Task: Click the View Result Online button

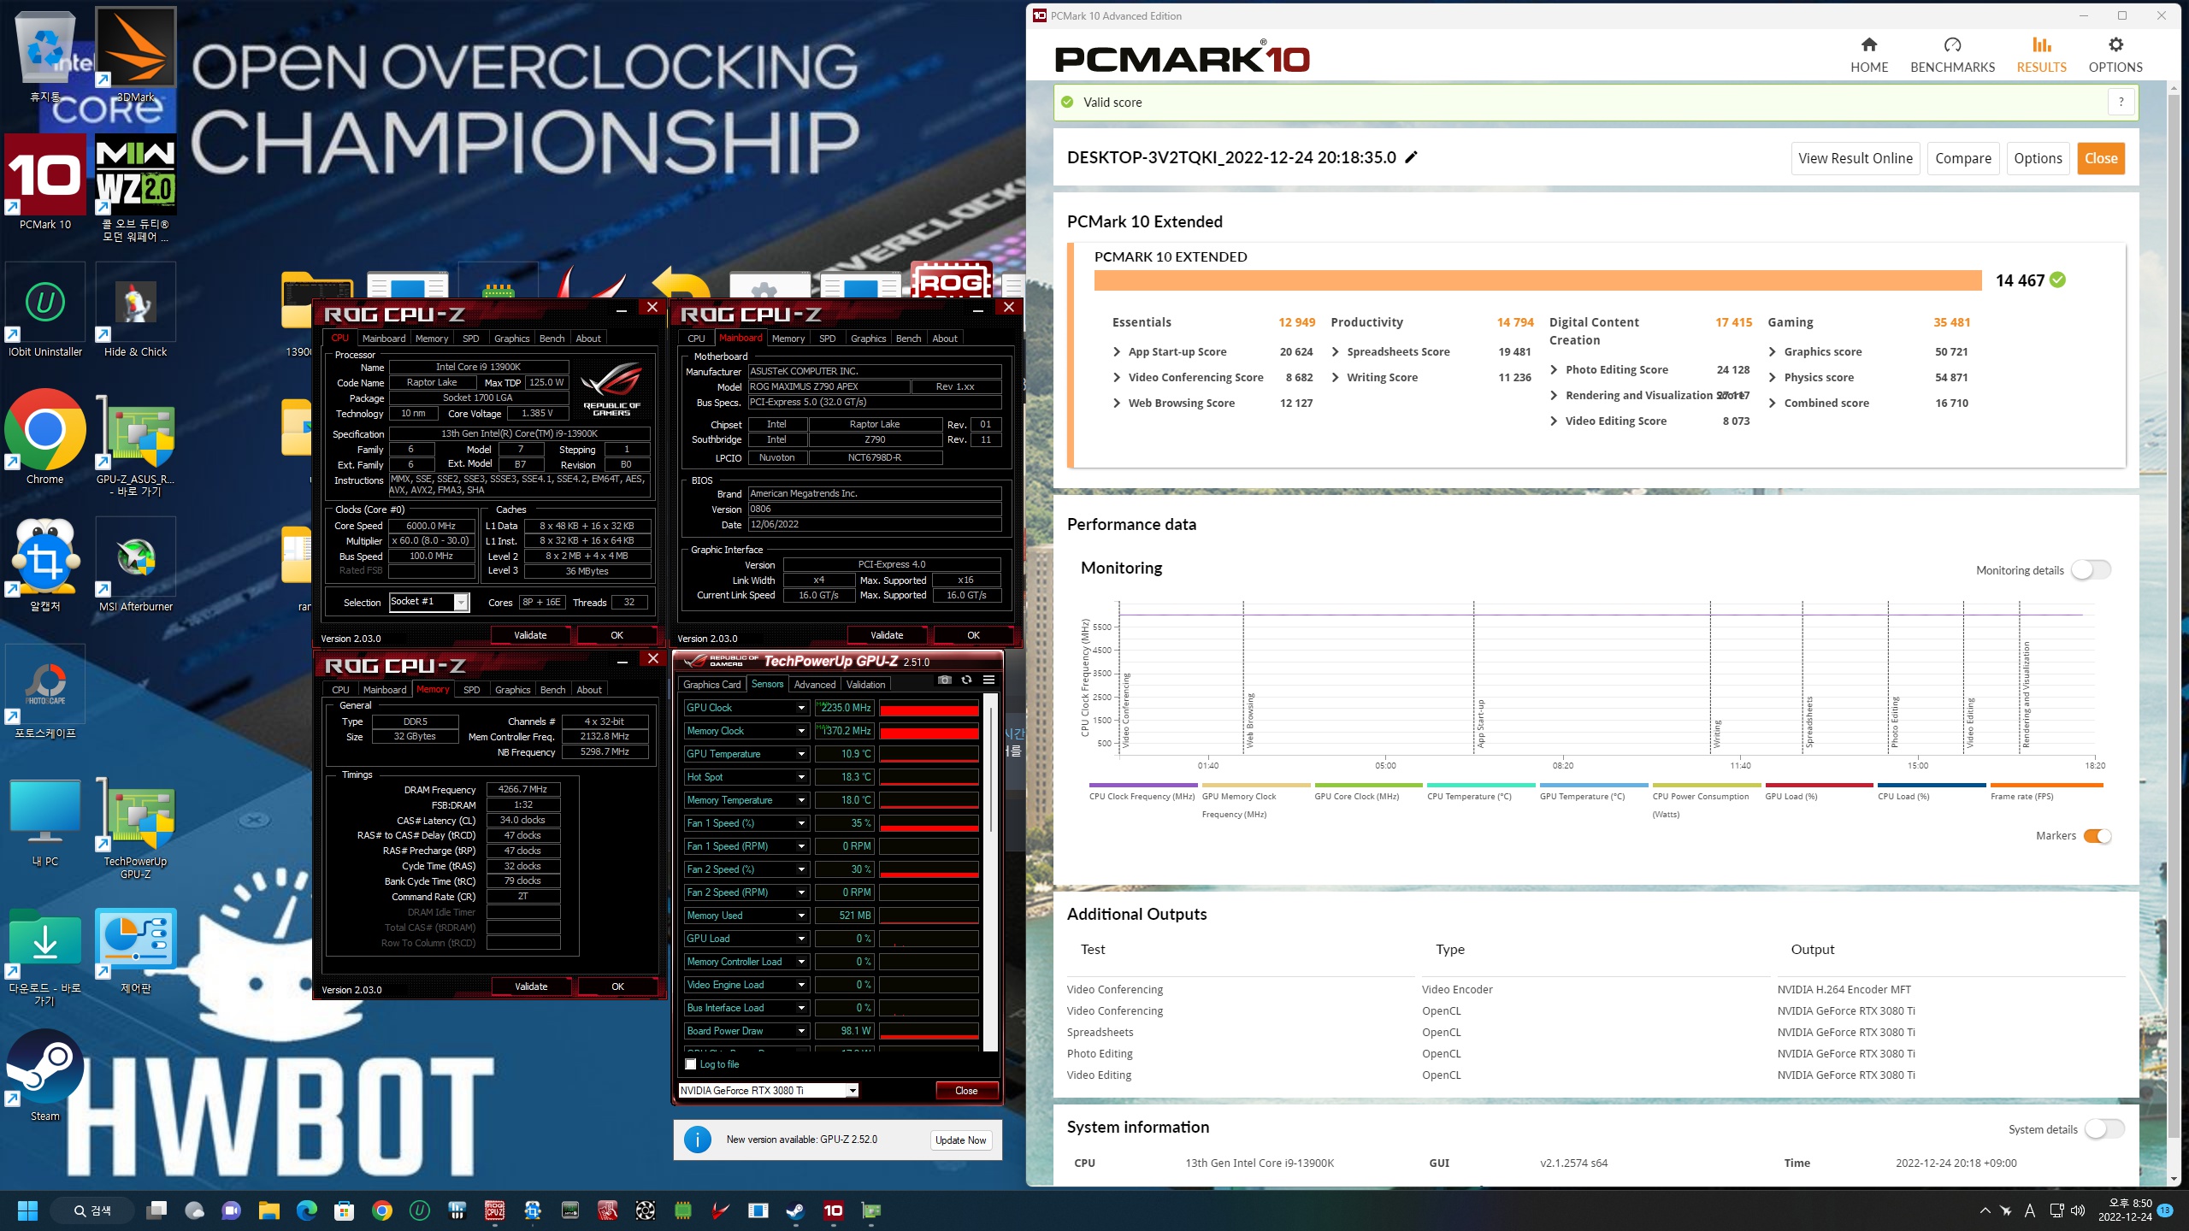Action: pos(1855,158)
